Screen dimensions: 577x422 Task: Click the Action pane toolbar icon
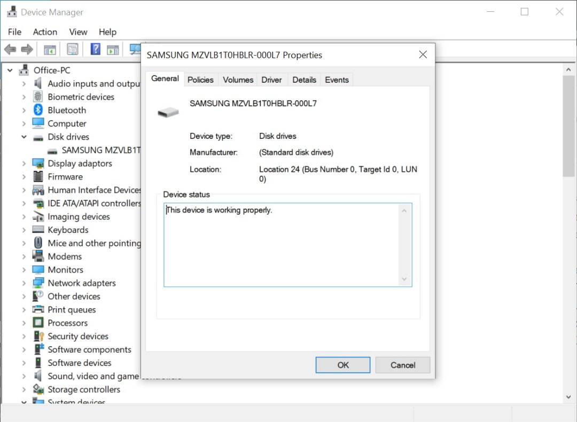click(x=113, y=49)
